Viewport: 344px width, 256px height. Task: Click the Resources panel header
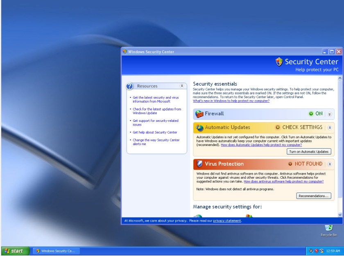pyautogui.click(x=156, y=86)
